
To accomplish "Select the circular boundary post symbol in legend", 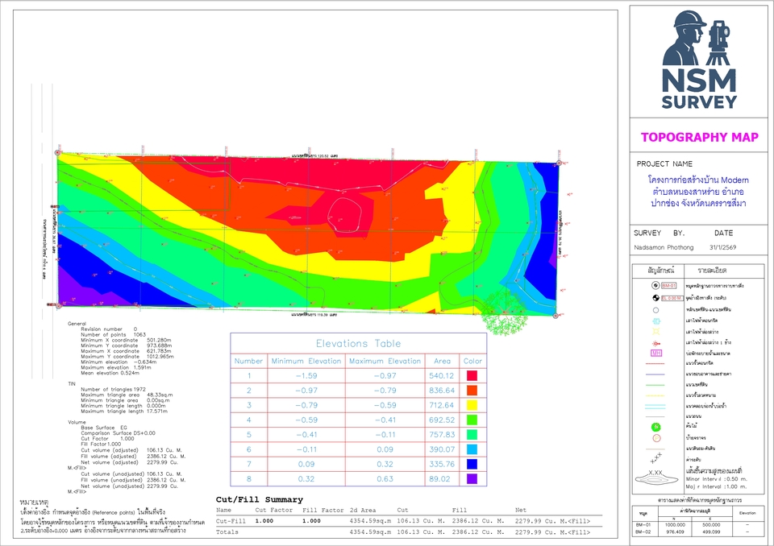I will (x=655, y=310).
